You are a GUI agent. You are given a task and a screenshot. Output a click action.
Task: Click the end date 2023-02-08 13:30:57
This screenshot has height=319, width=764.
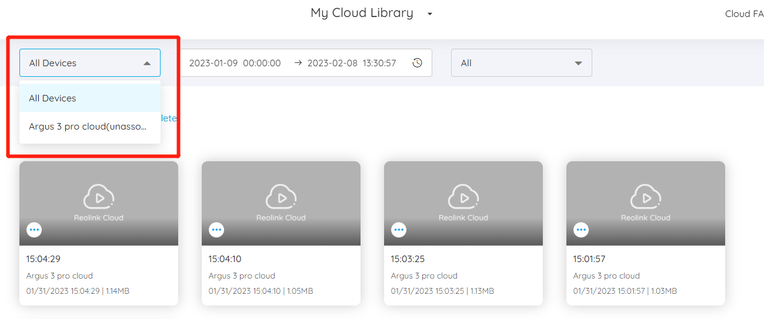click(x=352, y=63)
